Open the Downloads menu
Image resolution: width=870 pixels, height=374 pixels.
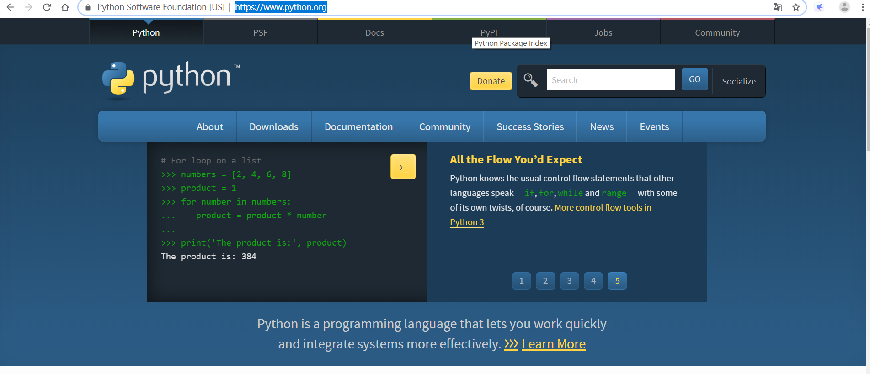point(274,127)
